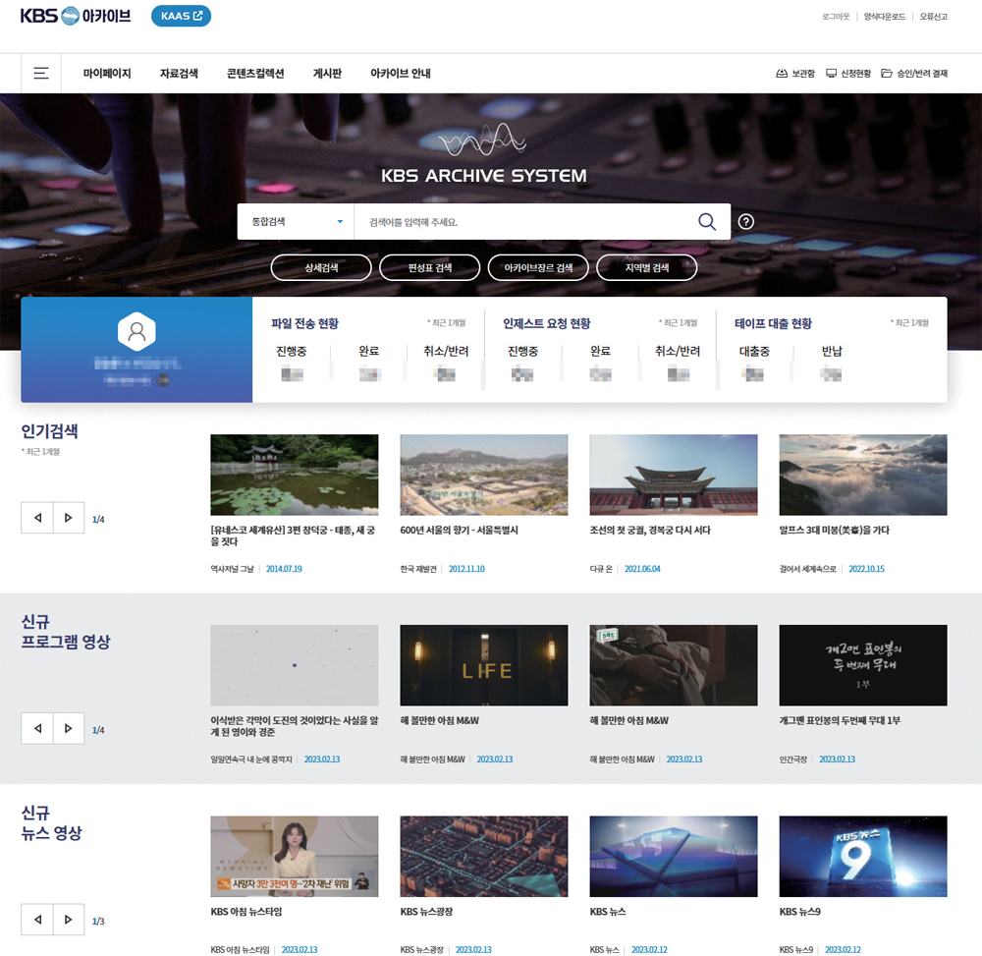Click the date 2021.06.04
The width and height of the screenshot is (982, 956).
642,569
